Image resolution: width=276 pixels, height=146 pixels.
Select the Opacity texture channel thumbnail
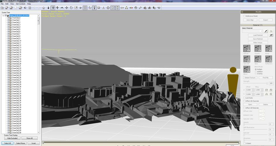tap(258, 48)
